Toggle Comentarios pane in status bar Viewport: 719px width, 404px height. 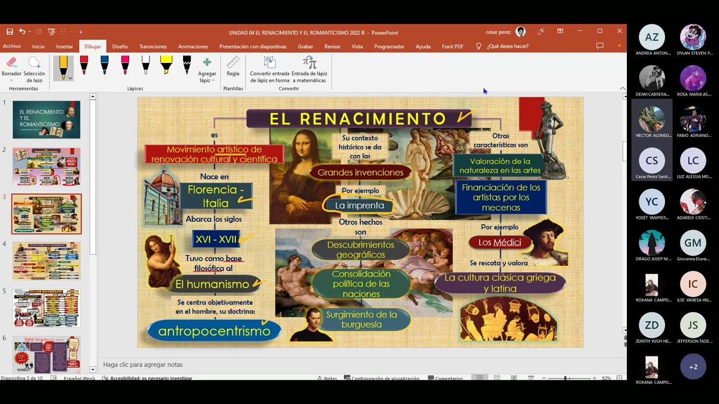tap(446, 378)
